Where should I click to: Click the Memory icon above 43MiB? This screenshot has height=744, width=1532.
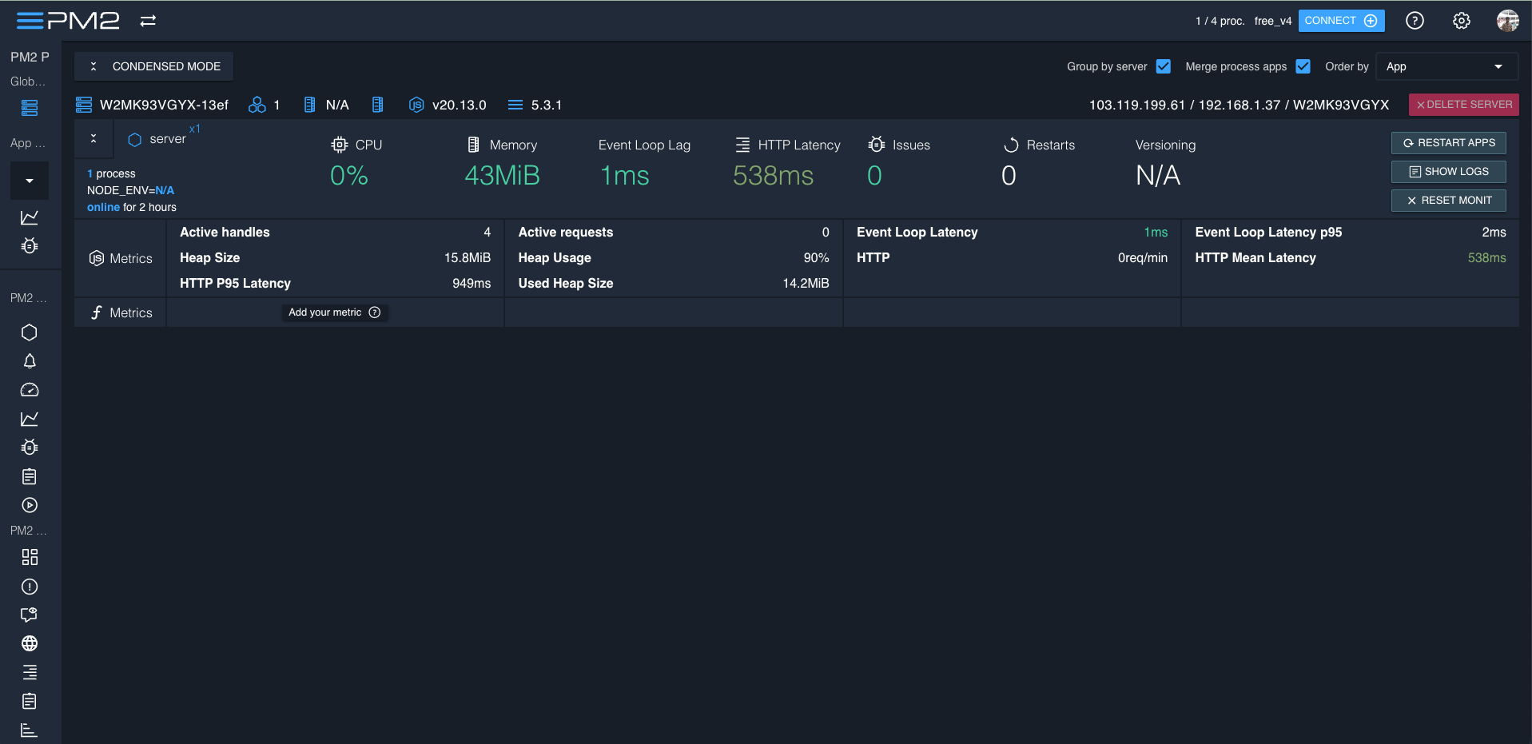point(474,145)
